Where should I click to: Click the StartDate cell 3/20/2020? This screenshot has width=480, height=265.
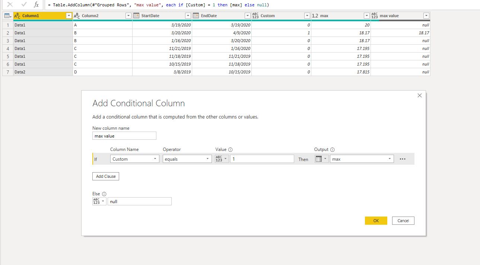click(x=162, y=33)
